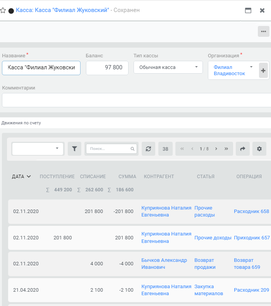Open Куприянова contractor in Расходник 209 row
This screenshot has width=271, height=306.
(x=166, y=290)
